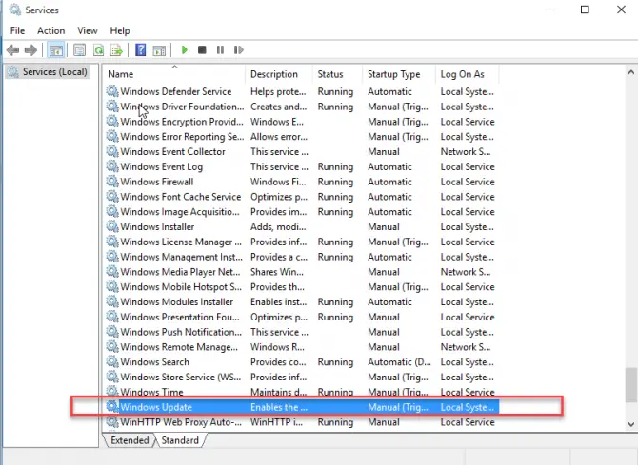638x465 pixels.
Task: Click the Refresh toolbar icon
Action: (98, 50)
